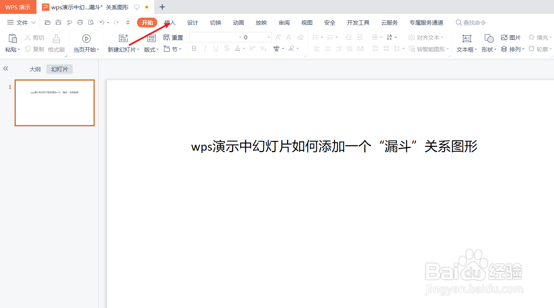Open the Insert (插入) ribbon tab
Image resolution: width=554 pixels, height=308 pixels.
pyautogui.click(x=170, y=22)
